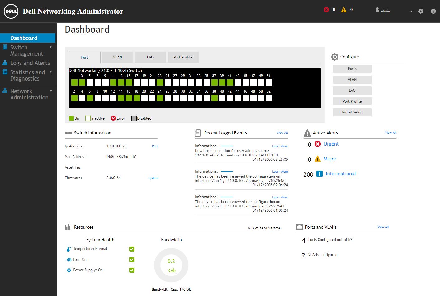Click the blue Informational alert icon
440x296 pixels.
point(319,174)
